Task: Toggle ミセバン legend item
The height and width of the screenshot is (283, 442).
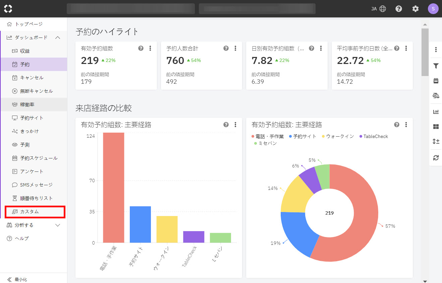Action: 265,143
